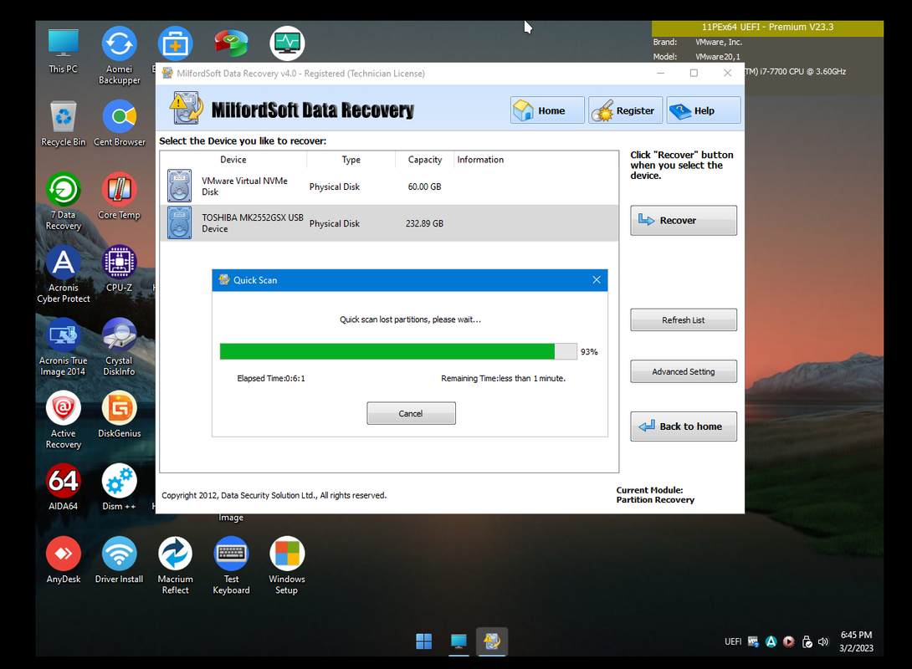Click the Type column header

[x=351, y=159]
